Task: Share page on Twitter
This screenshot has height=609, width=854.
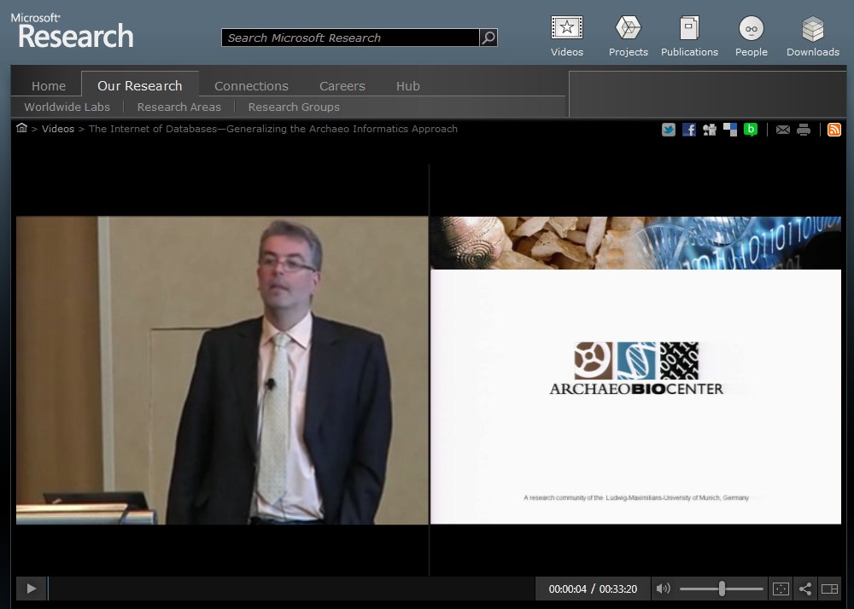Action: (x=669, y=130)
